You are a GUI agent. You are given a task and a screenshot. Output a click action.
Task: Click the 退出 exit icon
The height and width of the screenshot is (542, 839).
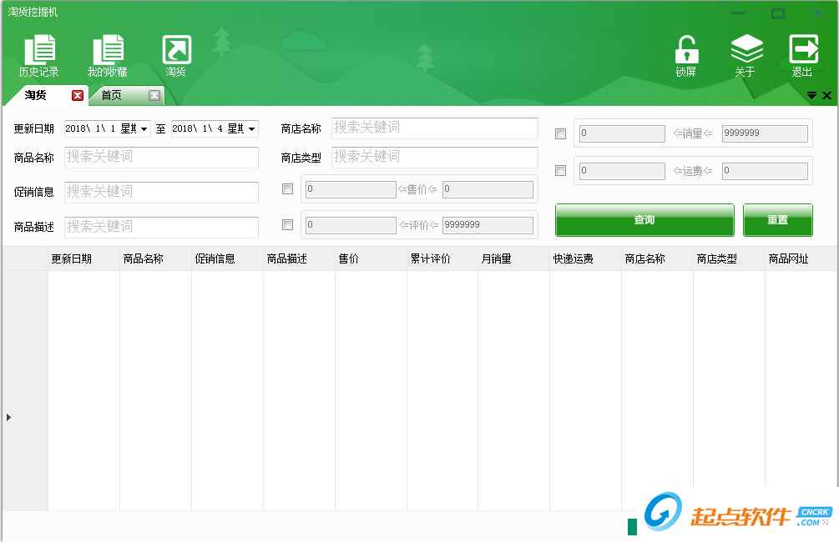click(802, 56)
